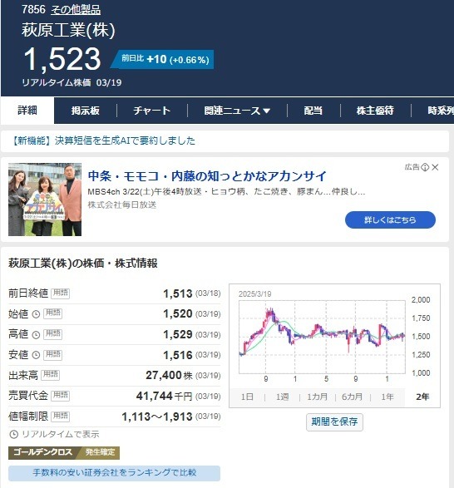Switch to the チャート tab
Screen dimensions: 454x488
coord(151,111)
